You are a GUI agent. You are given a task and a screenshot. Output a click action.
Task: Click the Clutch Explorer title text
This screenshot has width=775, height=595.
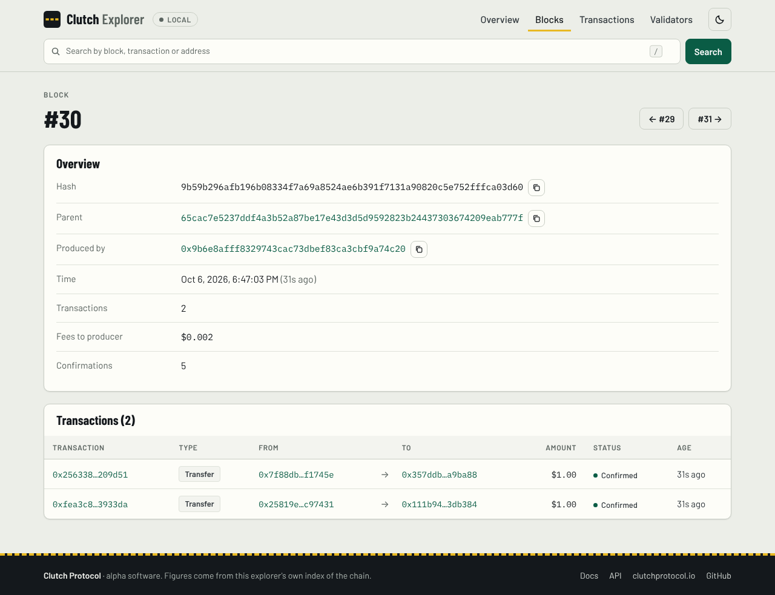[x=105, y=19]
